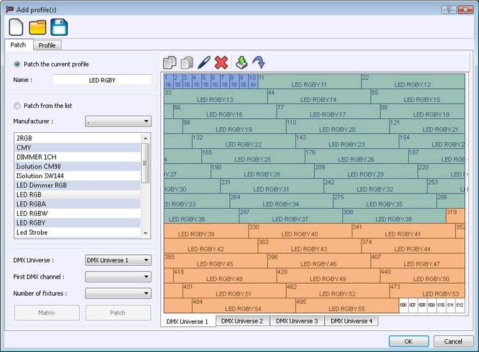Select LED RGB in the profile list
Image resolution: width=479 pixels, height=352 pixels.
77,195
